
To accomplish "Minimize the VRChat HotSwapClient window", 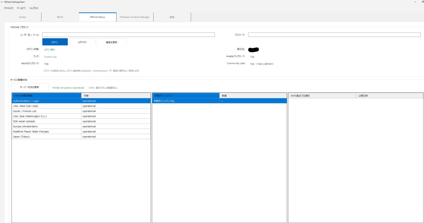I will tap(415, 2).
